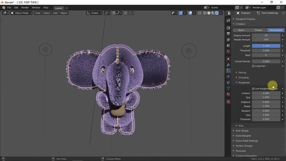The height and width of the screenshot is (161, 286).
Task: Open the pivot point dropdown
Action: point(107,13)
